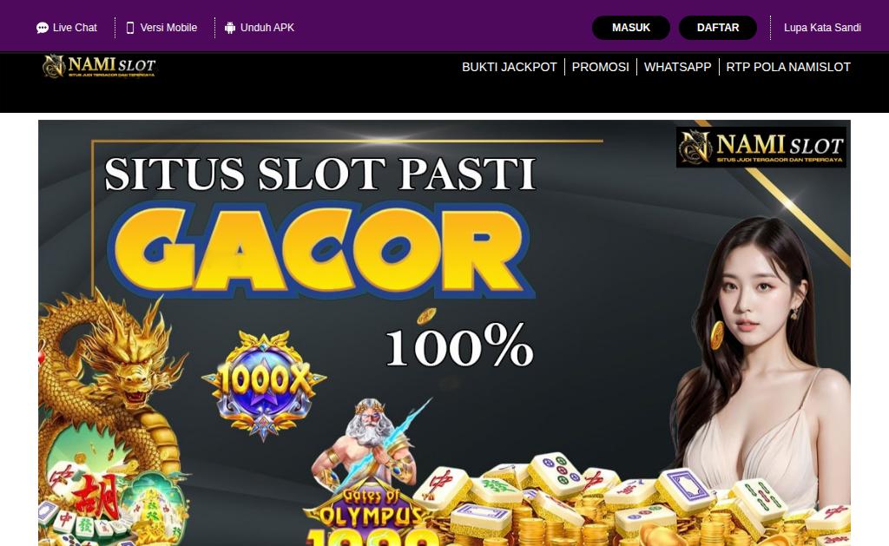
Task: Select the PROMOSI menu item
Action: [601, 67]
